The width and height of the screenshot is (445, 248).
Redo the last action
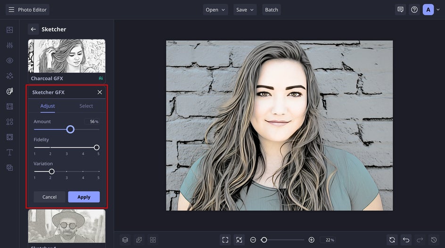[420, 240]
